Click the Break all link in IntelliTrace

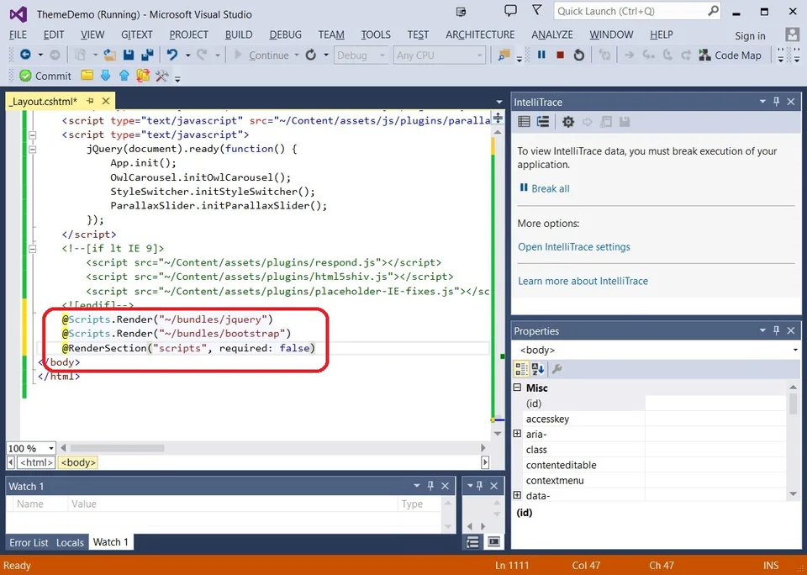tap(550, 188)
